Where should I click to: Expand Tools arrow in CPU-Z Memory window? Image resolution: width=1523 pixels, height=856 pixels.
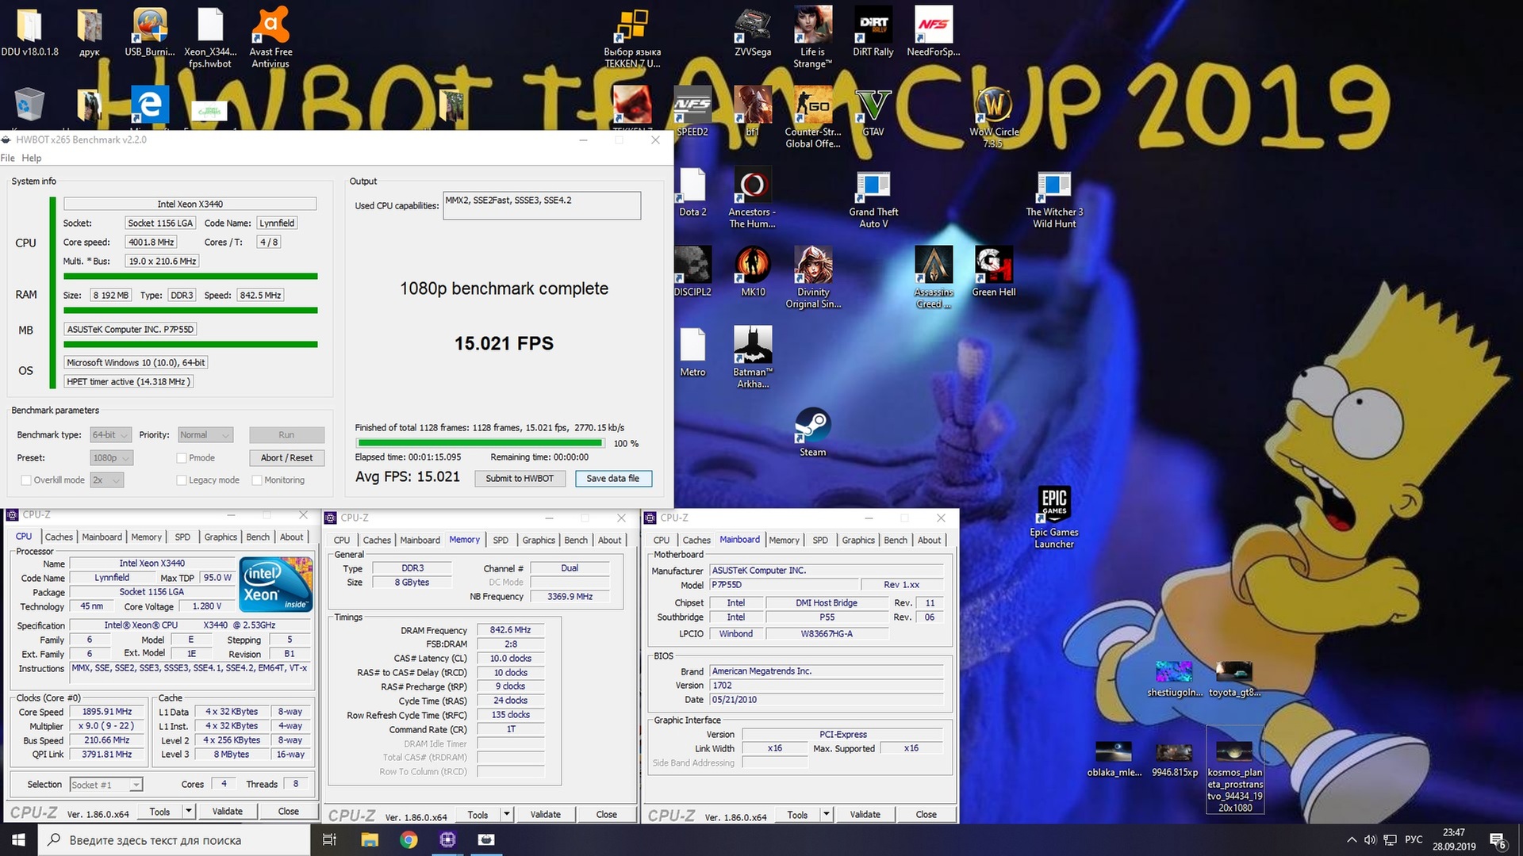507,815
